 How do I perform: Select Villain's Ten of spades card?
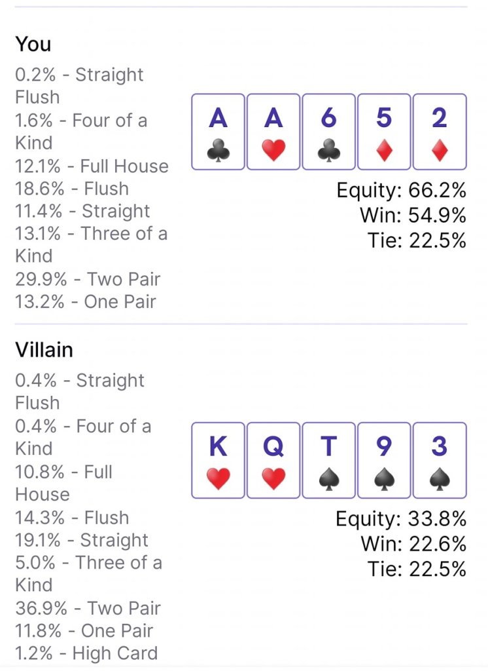(329, 461)
